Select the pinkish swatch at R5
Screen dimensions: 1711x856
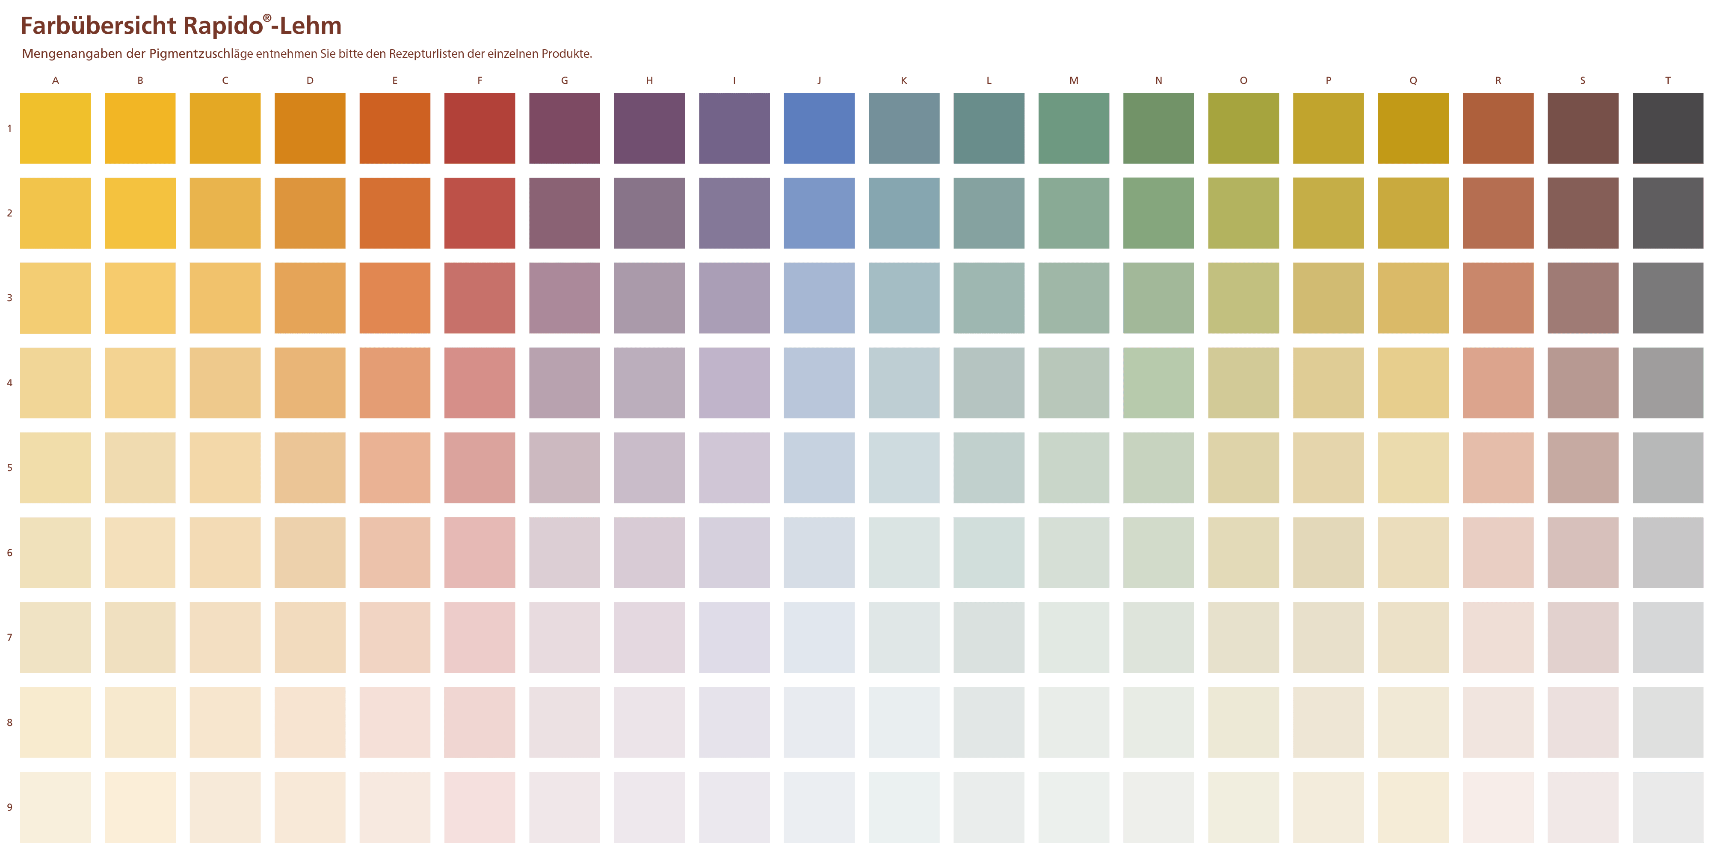(x=1498, y=468)
